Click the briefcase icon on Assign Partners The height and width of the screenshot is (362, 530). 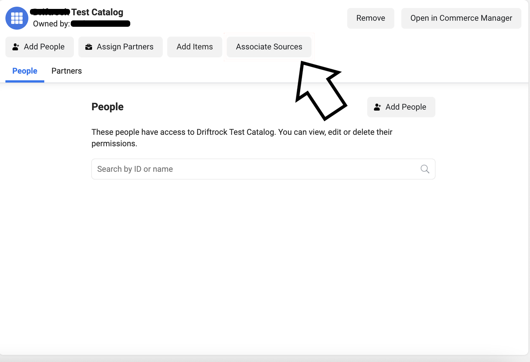[x=89, y=47]
